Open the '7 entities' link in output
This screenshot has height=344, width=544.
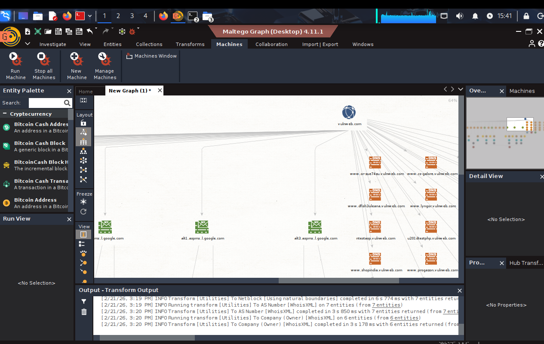[x=387, y=305]
